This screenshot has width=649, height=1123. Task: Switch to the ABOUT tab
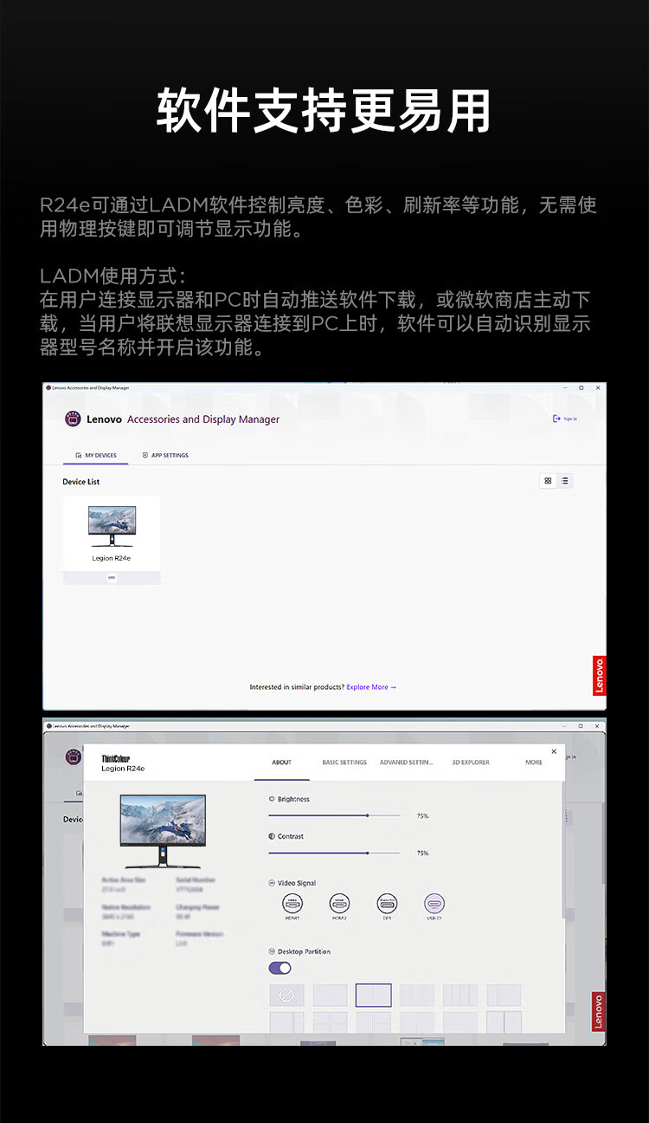click(282, 763)
